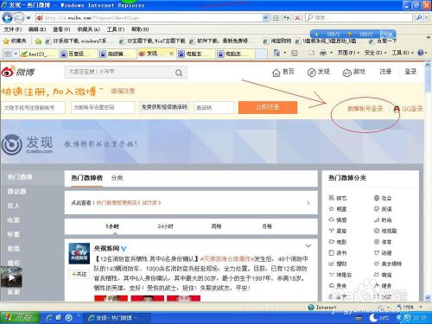
Task: Open the recent pages dropdown next to Forward
Action: click(29, 18)
